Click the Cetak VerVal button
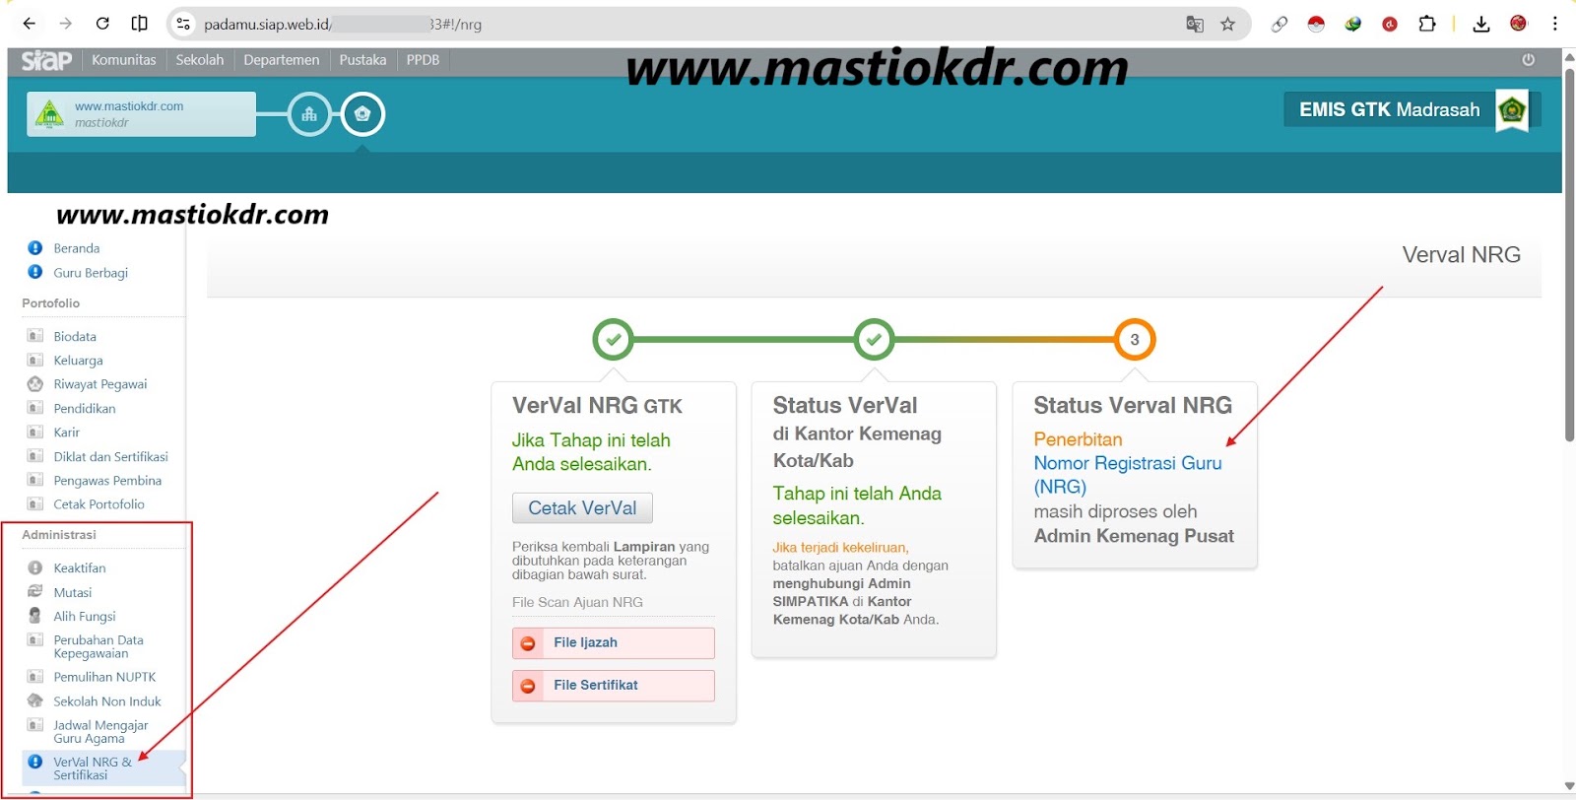The height and width of the screenshot is (800, 1576). click(x=582, y=508)
